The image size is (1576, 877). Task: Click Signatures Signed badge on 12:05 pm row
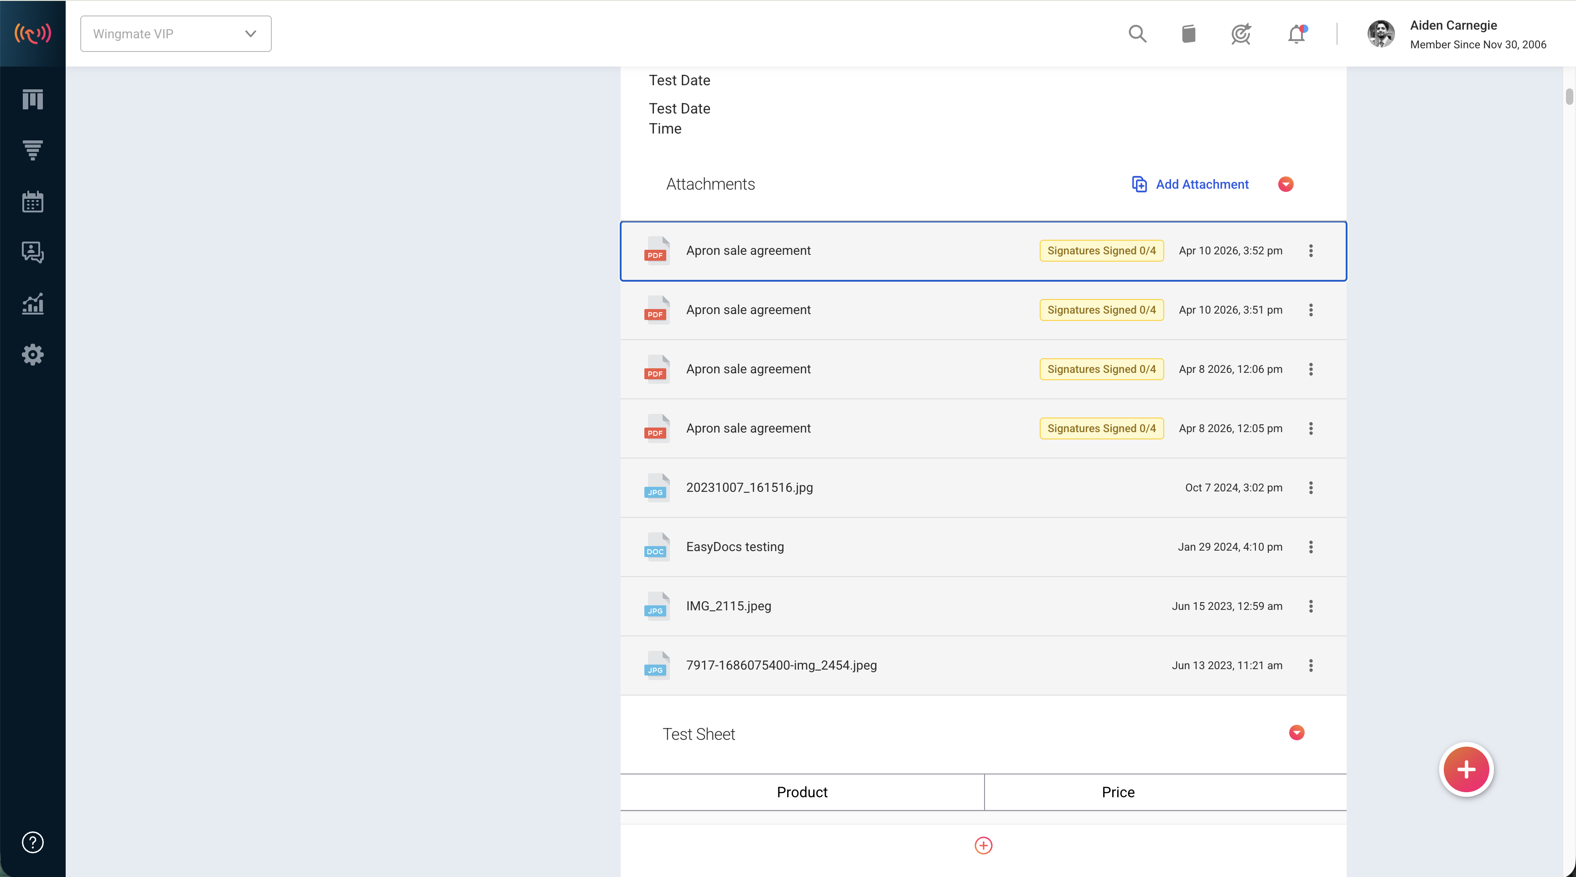(x=1101, y=429)
